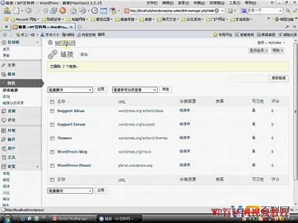Click the screen capture (屏幕截图) toolbar item

tap(266, 35)
